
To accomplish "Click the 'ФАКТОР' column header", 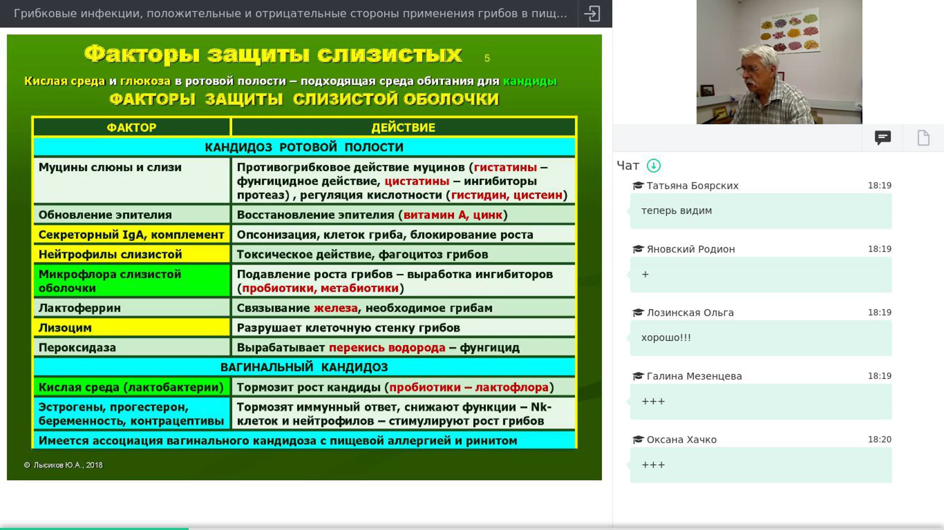I will [131, 127].
